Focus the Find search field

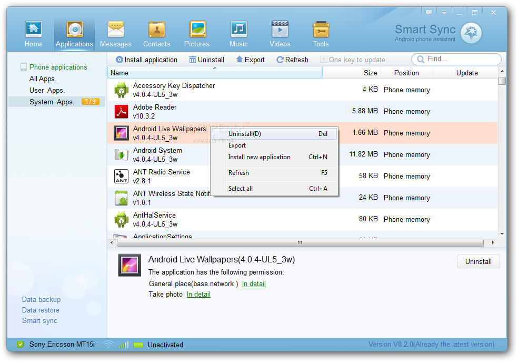point(456,59)
